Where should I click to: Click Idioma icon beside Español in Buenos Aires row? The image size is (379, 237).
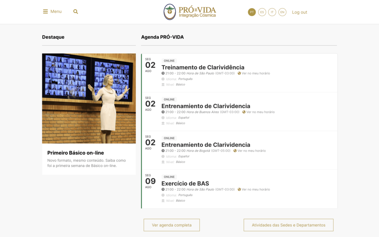pos(163,118)
